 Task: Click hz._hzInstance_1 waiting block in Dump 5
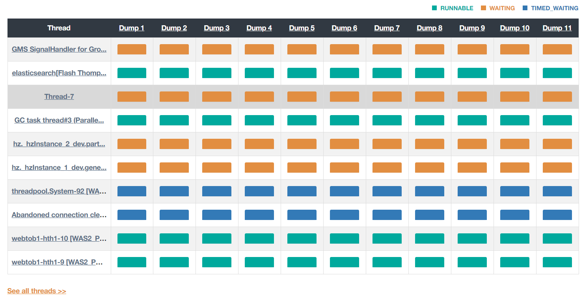click(x=302, y=168)
